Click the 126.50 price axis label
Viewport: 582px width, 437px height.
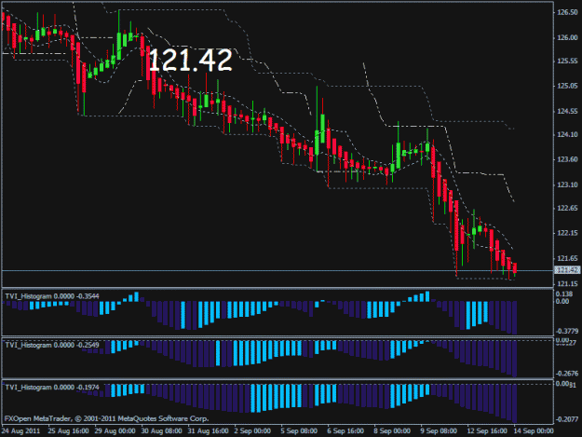567,12
